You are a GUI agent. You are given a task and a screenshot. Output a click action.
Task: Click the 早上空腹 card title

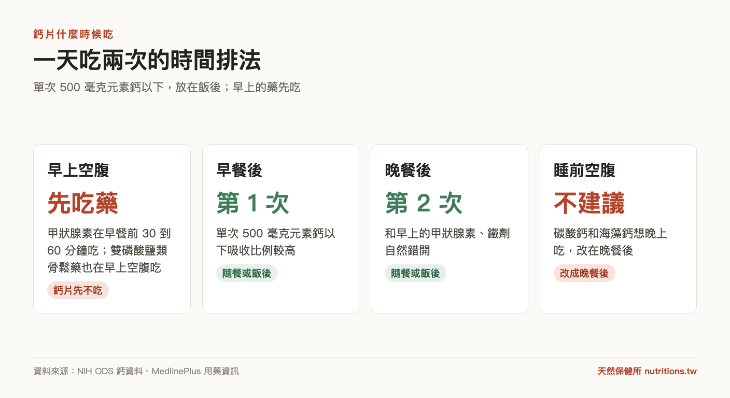coord(78,170)
